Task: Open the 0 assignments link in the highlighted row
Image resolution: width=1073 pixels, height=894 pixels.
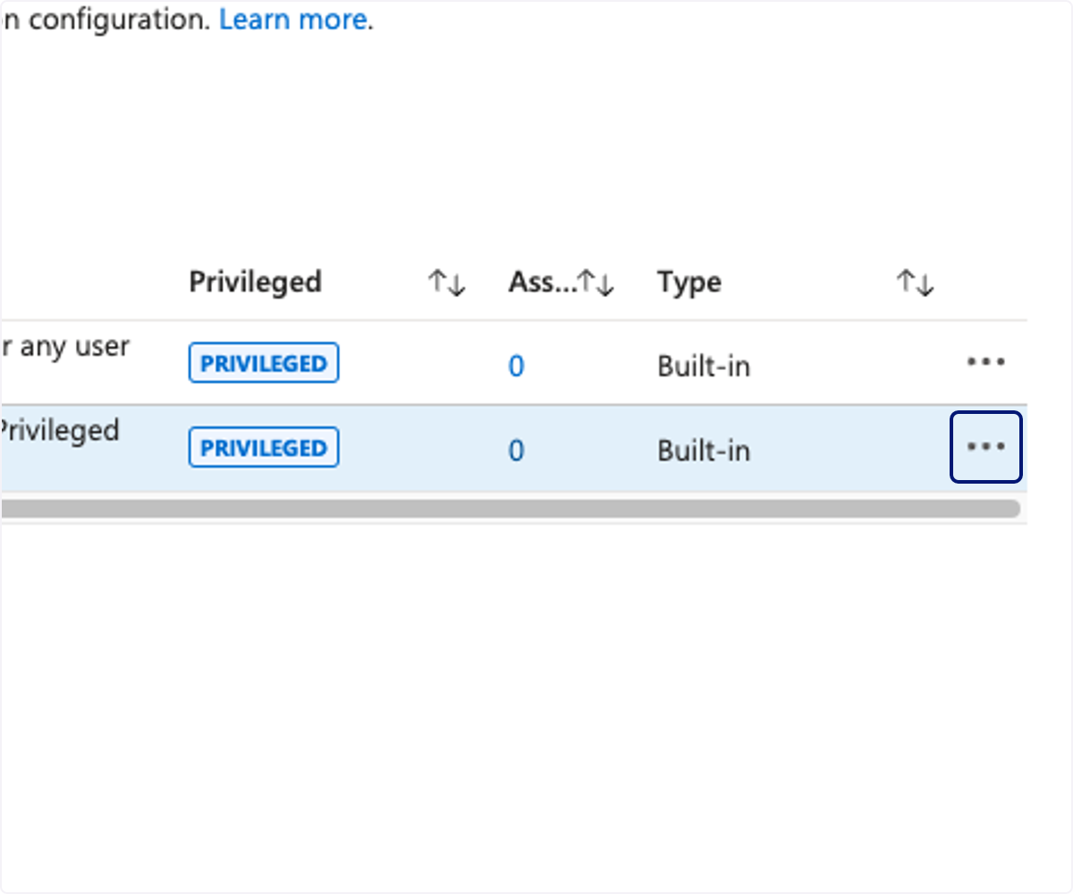Action: point(516,451)
